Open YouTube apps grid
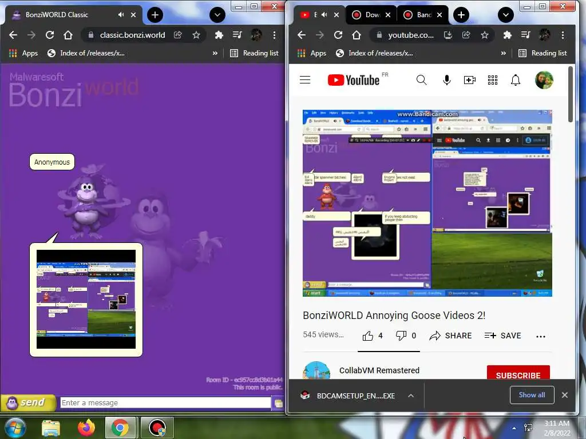 coord(493,79)
